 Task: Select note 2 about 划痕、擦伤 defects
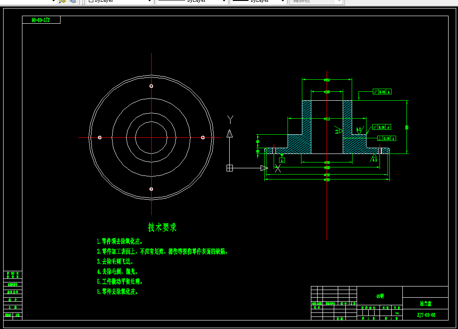click(x=162, y=251)
